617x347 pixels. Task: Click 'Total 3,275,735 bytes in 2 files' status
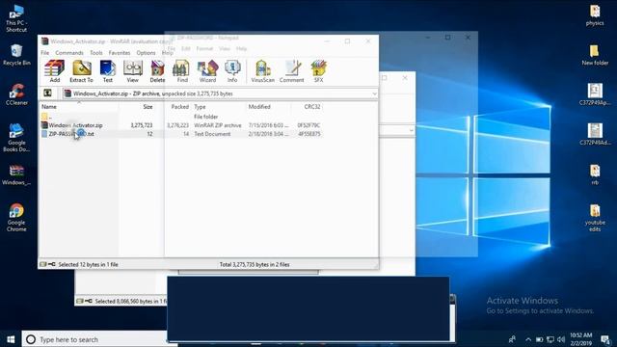255,264
